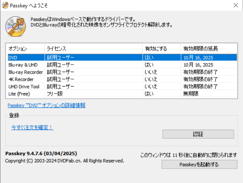Click the Passkey 9.4.7.6 version text
Image resolution: width=243 pixels, height=183 pixels.
pyautogui.click(x=41, y=153)
